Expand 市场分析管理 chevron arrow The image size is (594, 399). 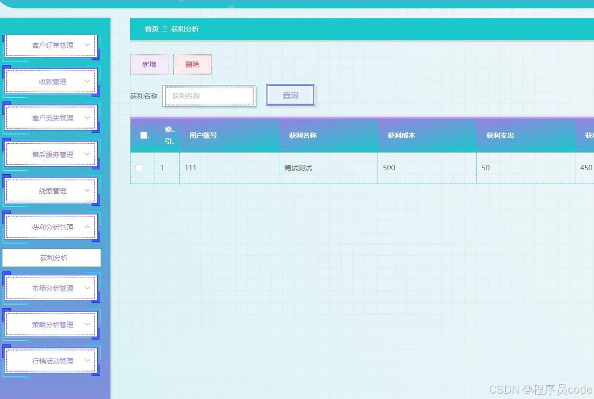pos(87,288)
